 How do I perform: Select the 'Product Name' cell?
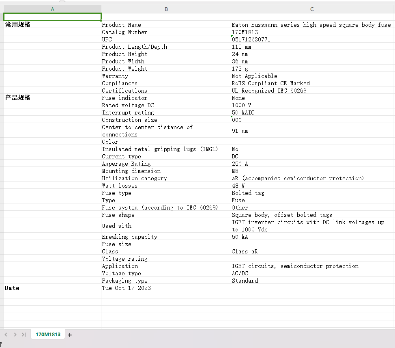[x=166, y=24]
